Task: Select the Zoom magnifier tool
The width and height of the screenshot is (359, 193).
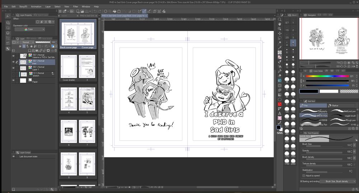Action: pos(280,19)
